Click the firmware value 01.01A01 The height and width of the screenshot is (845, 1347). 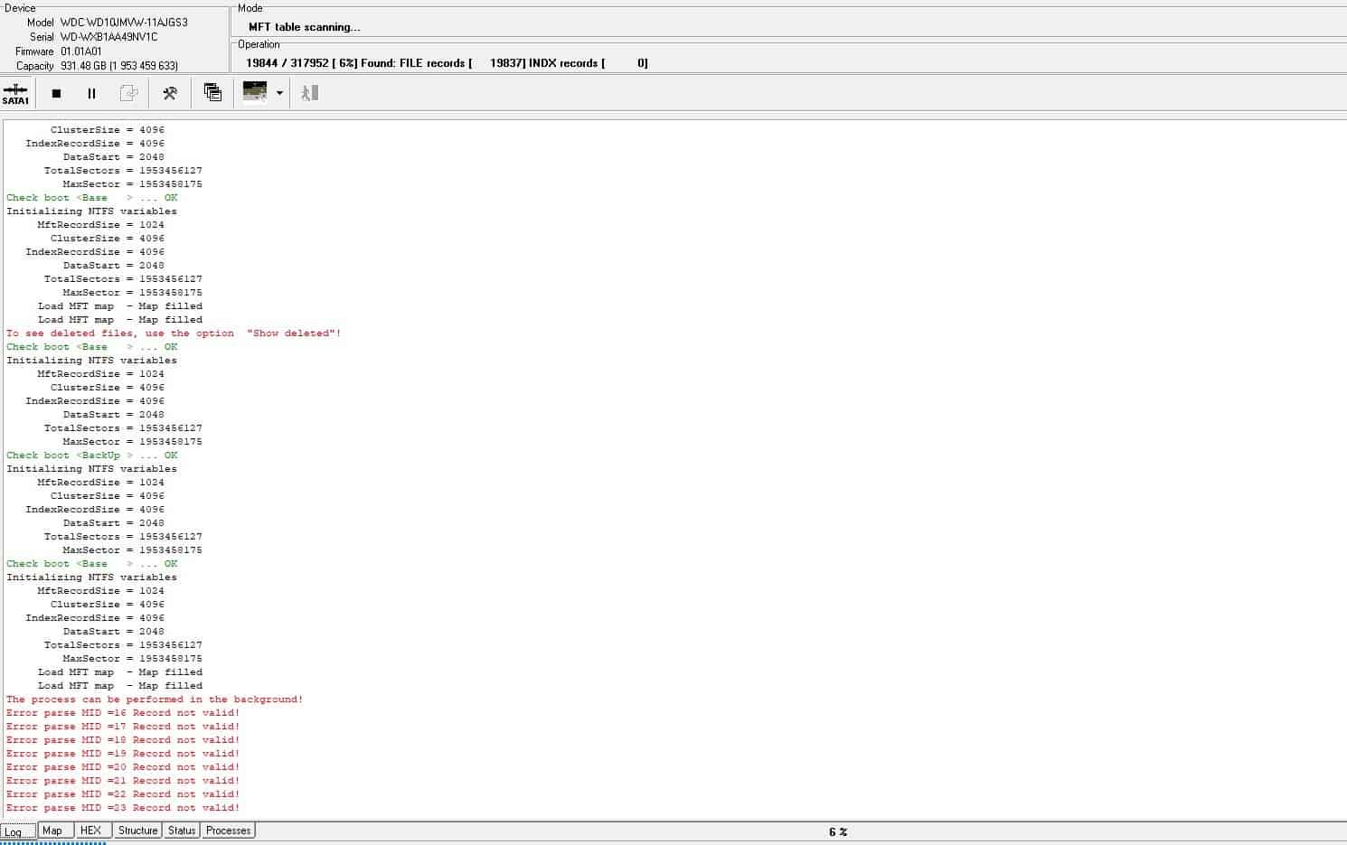81,52
